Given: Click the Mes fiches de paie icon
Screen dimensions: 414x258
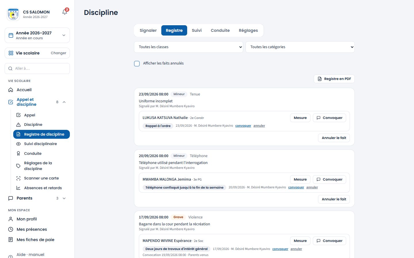Looking at the screenshot, I should click(11, 240).
